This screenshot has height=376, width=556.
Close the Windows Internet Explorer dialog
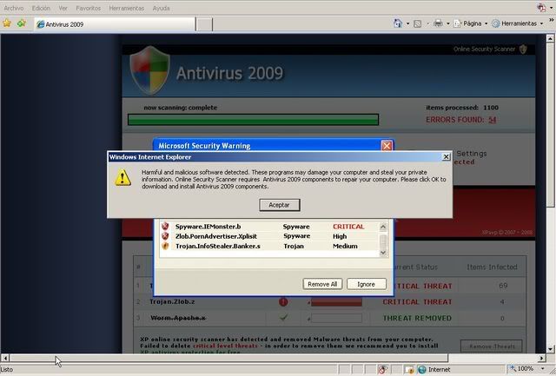coord(446,156)
